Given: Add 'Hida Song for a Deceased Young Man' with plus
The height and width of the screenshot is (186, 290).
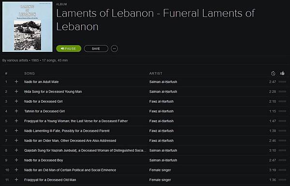Looking at the screenshot, I should [16, 92].
